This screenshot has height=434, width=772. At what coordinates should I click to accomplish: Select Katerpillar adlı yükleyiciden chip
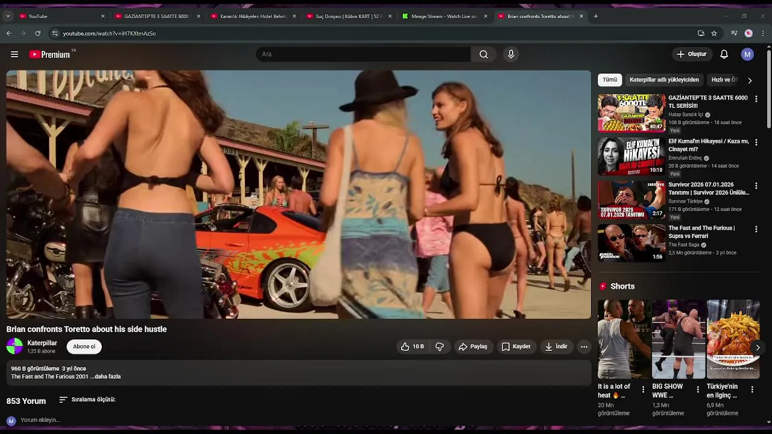tap(664, 80)
